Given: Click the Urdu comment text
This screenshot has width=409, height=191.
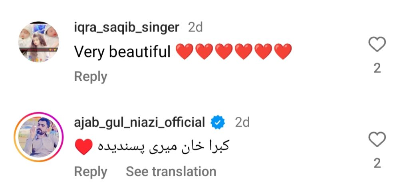Looking at the screenshot, I should pos(162,147).
